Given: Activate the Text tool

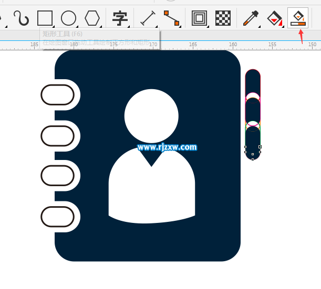Looking at the screenshot, I should (120, 18).
